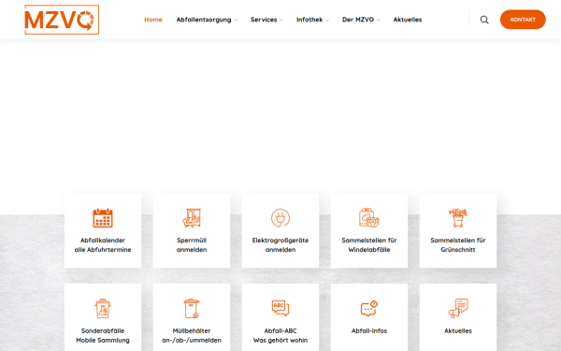The image size is (561, 351).
Task: Open 'Abfallkalender alle Abfuhrtermine' link text
Action: click(103, 245)
